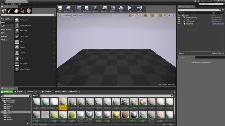
Task: Click the Volumes category
Action: 4,36
